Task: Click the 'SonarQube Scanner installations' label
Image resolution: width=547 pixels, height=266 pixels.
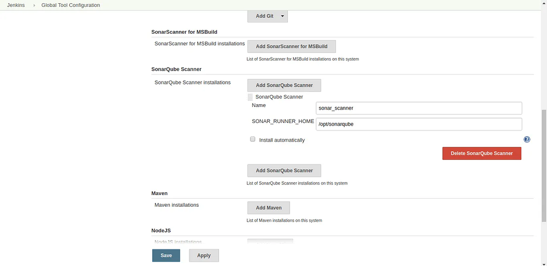Action: (192, 83)
